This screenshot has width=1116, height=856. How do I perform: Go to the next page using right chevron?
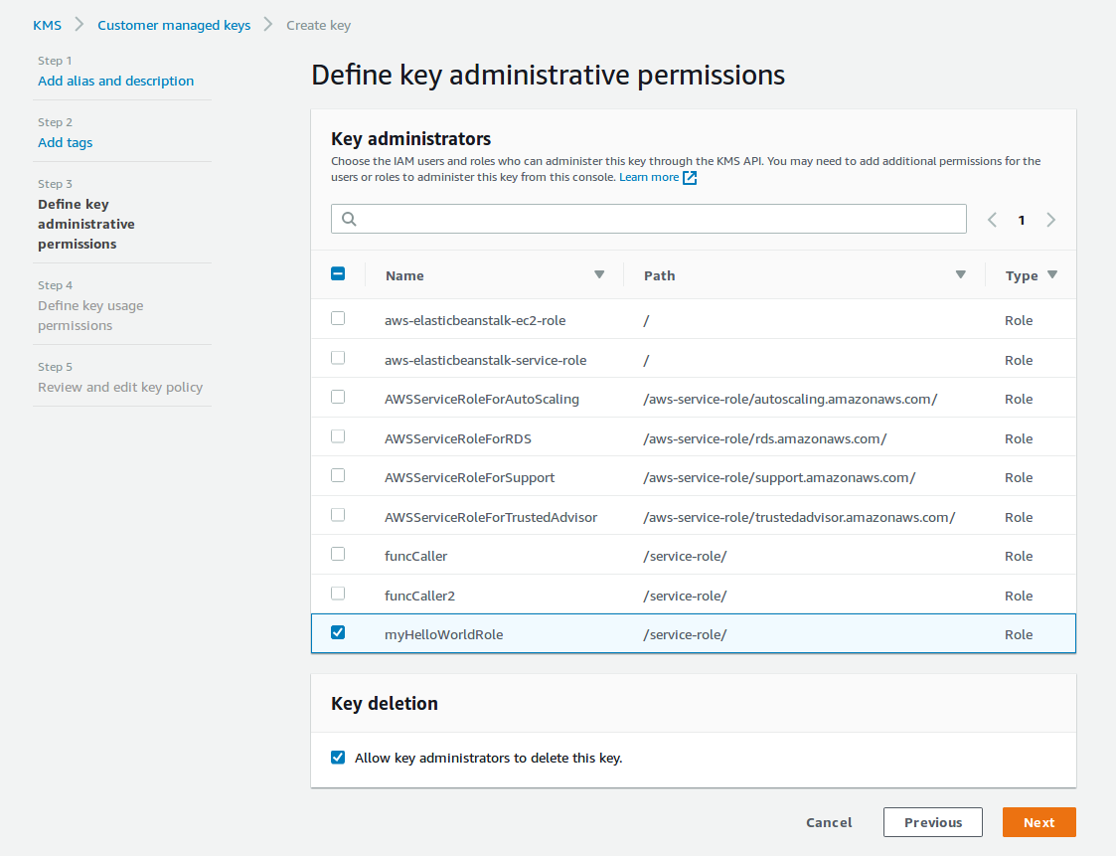click(1051, 220)
